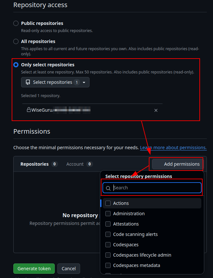213x278 pixels.
Task: Toggle the Codespaces checkbox
Action: [108, 245]
